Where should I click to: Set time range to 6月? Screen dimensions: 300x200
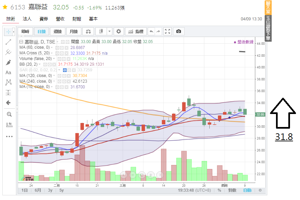click(38, 190)
